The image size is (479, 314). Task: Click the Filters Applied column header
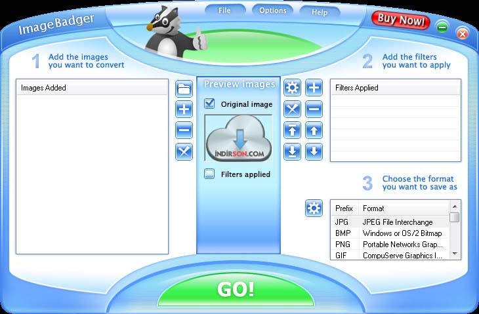pos(395,88)
